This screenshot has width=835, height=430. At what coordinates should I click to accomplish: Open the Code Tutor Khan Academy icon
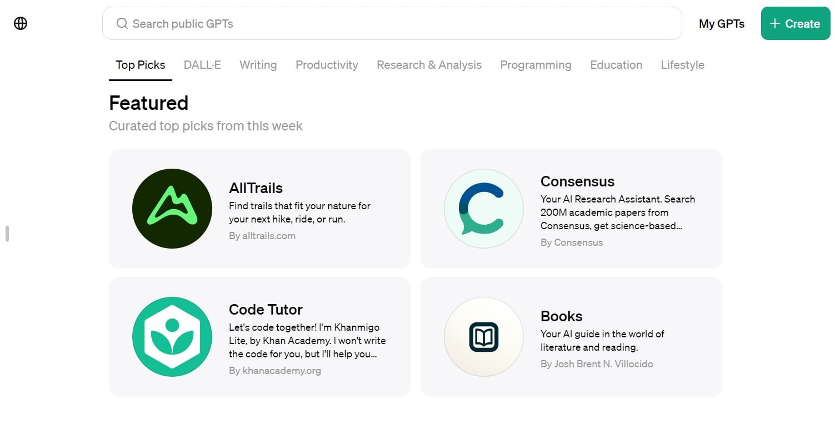point(172,337)
